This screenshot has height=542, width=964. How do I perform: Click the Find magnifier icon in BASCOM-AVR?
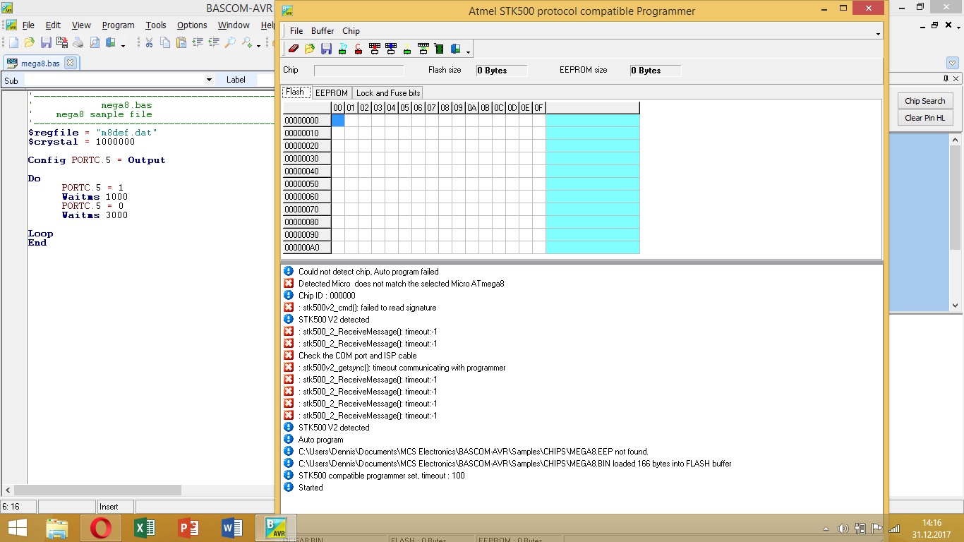[x=230, y=43]
